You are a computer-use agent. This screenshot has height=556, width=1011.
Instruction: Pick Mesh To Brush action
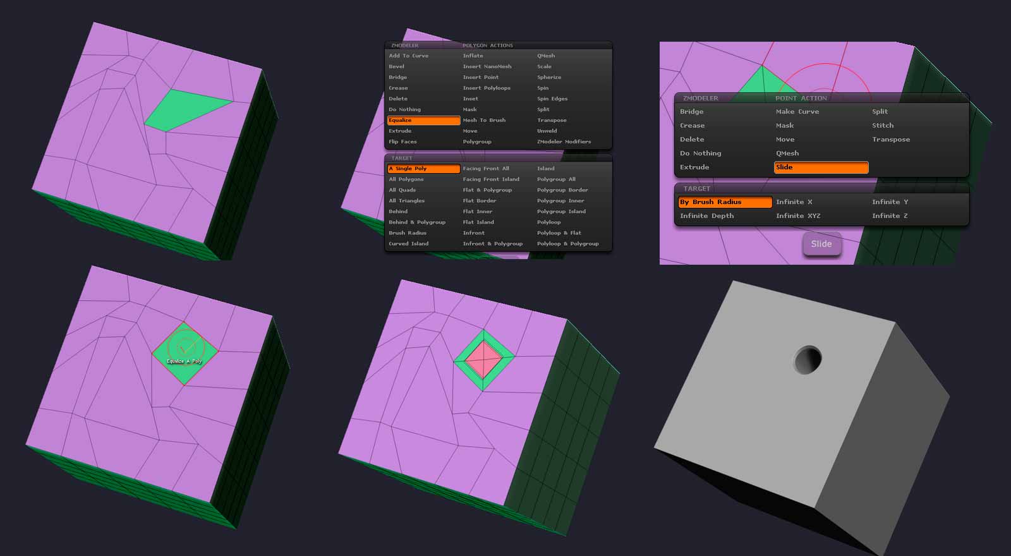pos(484,120)
